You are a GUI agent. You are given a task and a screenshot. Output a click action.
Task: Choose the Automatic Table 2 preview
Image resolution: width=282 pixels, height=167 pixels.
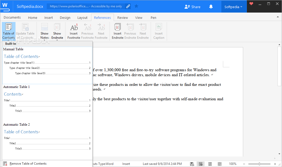tap(47, 141)
